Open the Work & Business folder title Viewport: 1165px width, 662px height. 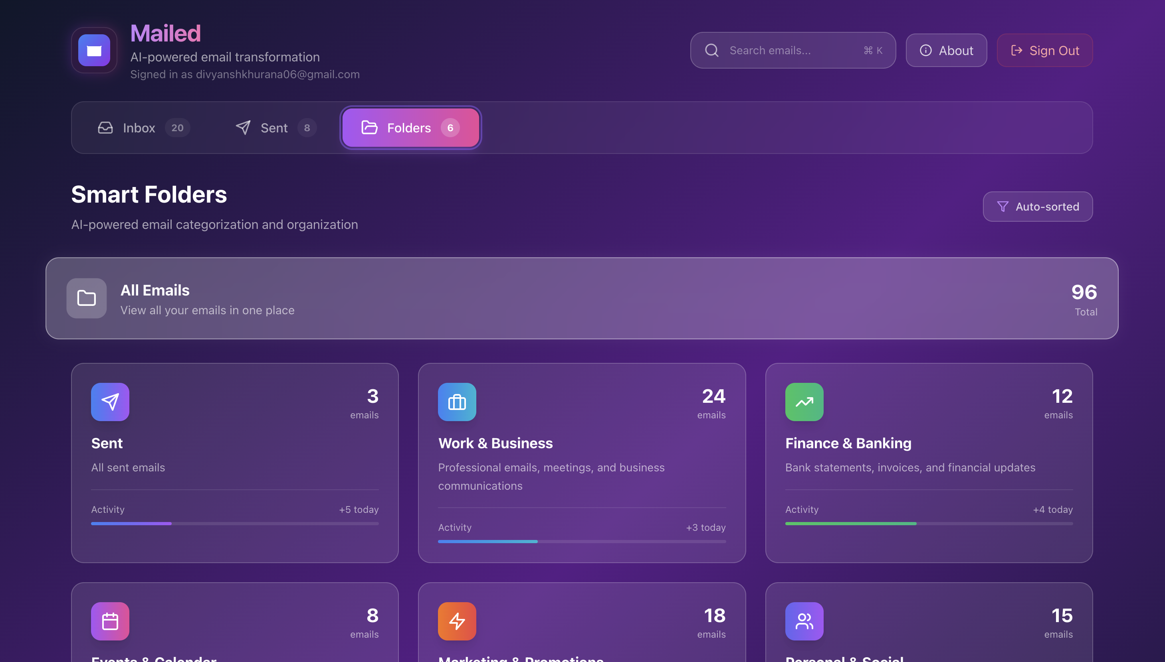[x=495, y=443]
